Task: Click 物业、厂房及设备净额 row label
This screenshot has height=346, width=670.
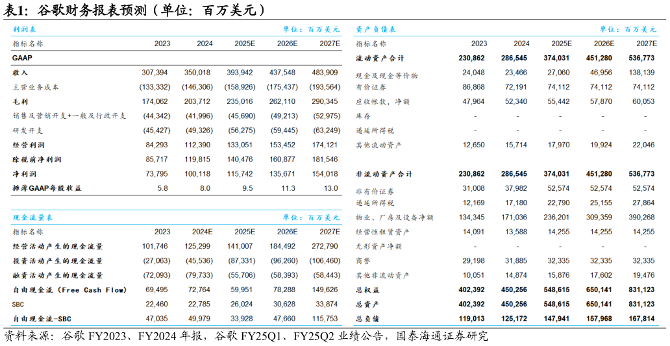Action: (x=394, y=217)
